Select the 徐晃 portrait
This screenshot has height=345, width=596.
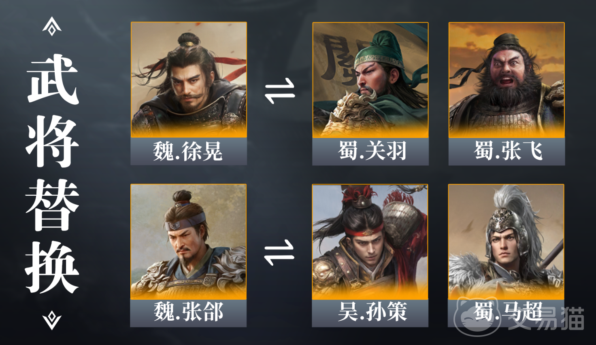point(189,80)
